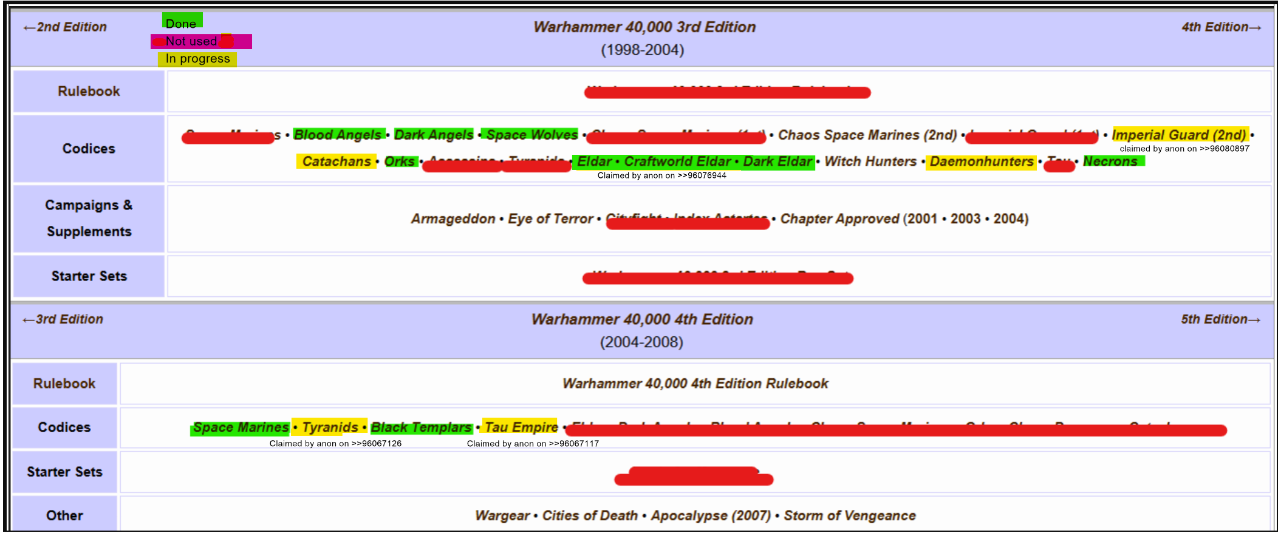
Task: Open Chapter Approved 2004 link
Action: click(x=1009, y=219)
